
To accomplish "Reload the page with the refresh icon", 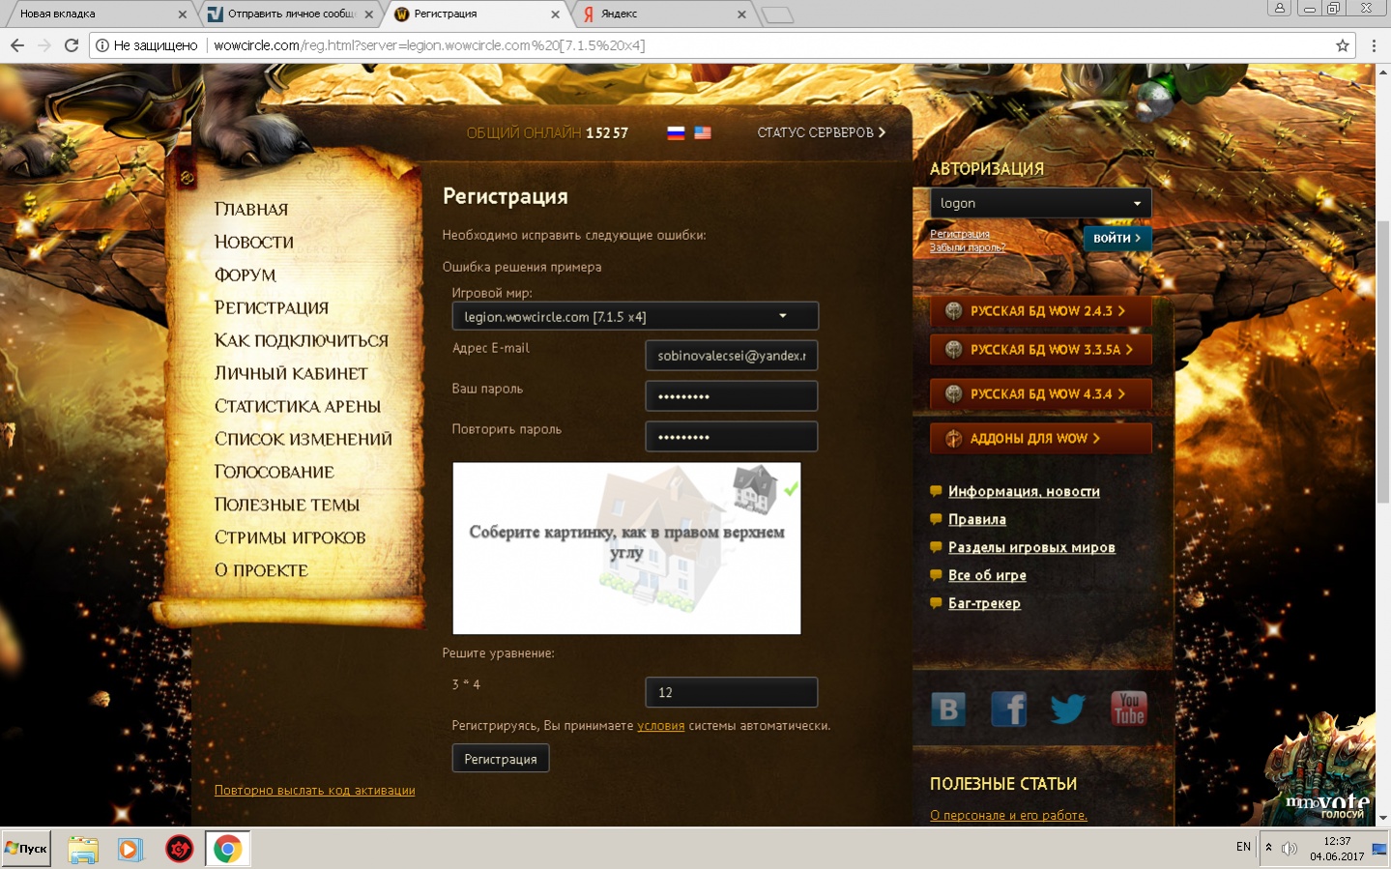I will point(71,45).
